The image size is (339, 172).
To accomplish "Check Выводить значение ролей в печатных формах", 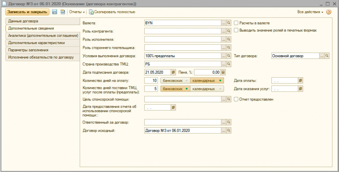I will (236, 30).
